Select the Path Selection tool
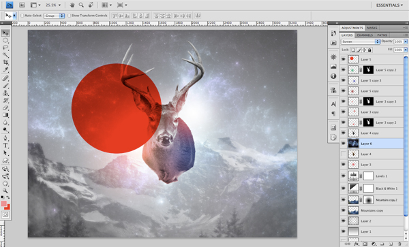The width and height of the screenshot is (409, 247). [x=5, y=153]
